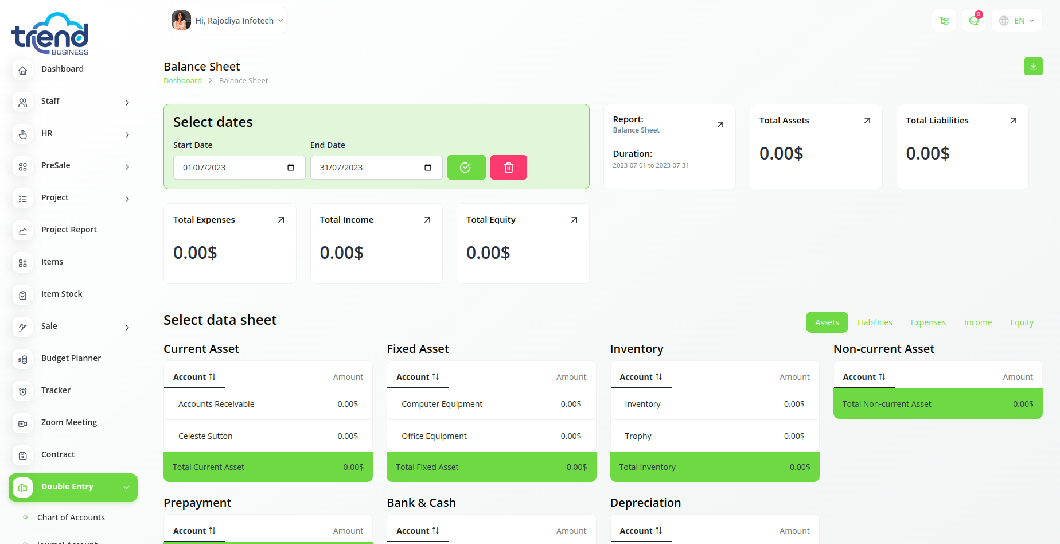Open Total Assets arrow link icon
This screenshot has width=1060, height=544.
click(867, 121)
